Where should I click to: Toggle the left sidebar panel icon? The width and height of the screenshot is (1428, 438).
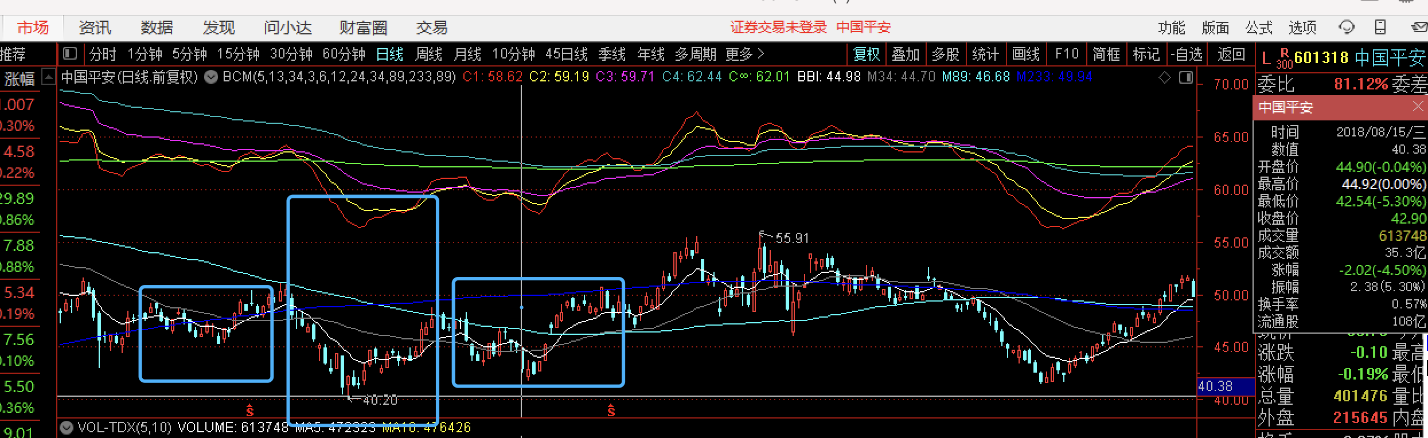click(x=70, y=54)
